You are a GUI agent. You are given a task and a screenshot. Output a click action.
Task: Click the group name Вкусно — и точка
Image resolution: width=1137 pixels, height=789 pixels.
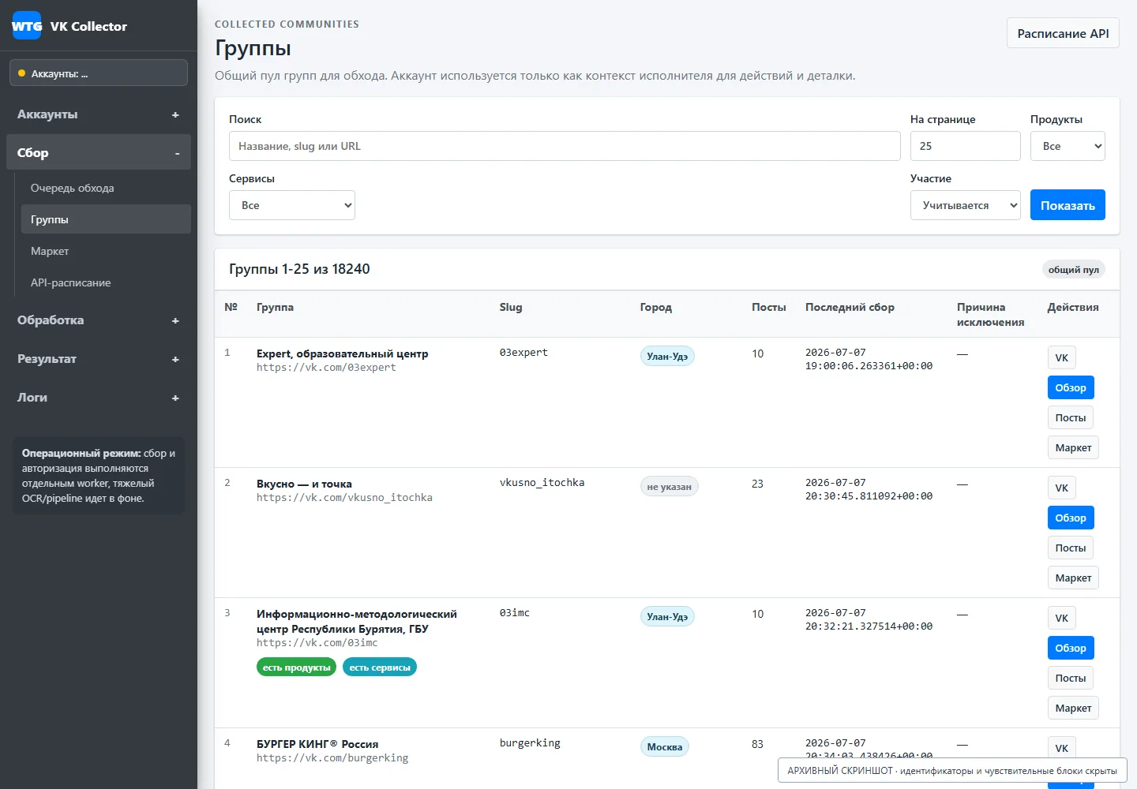tap(304, 484)
